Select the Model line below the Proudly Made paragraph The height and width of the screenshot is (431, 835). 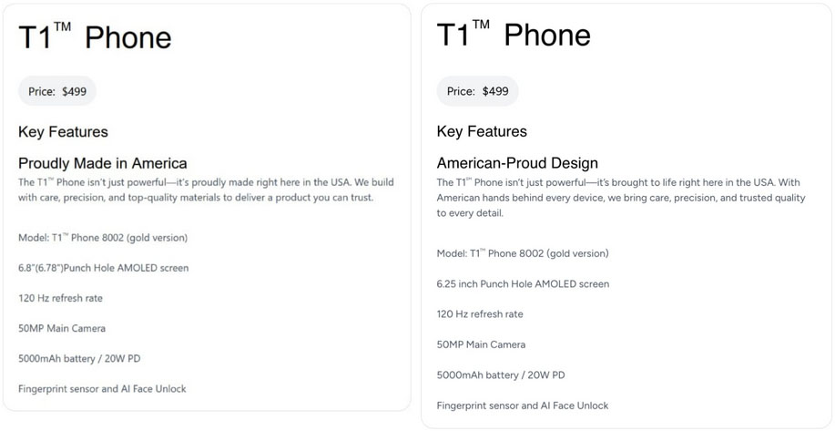point(103,238)
